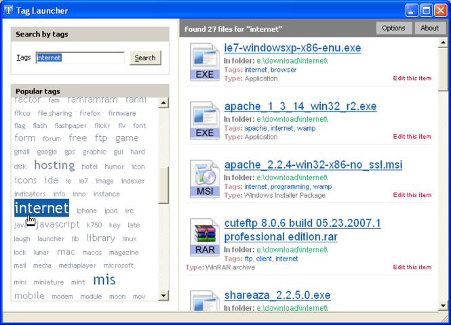Click the popular tags scroll up arrow
Screen dimensions: 451x325
tap(163, 103)
